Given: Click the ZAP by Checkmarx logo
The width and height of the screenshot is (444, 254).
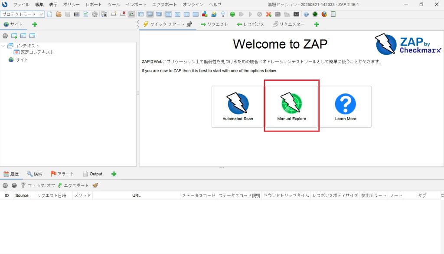Looking at the screenshot, I should [408, 44].
